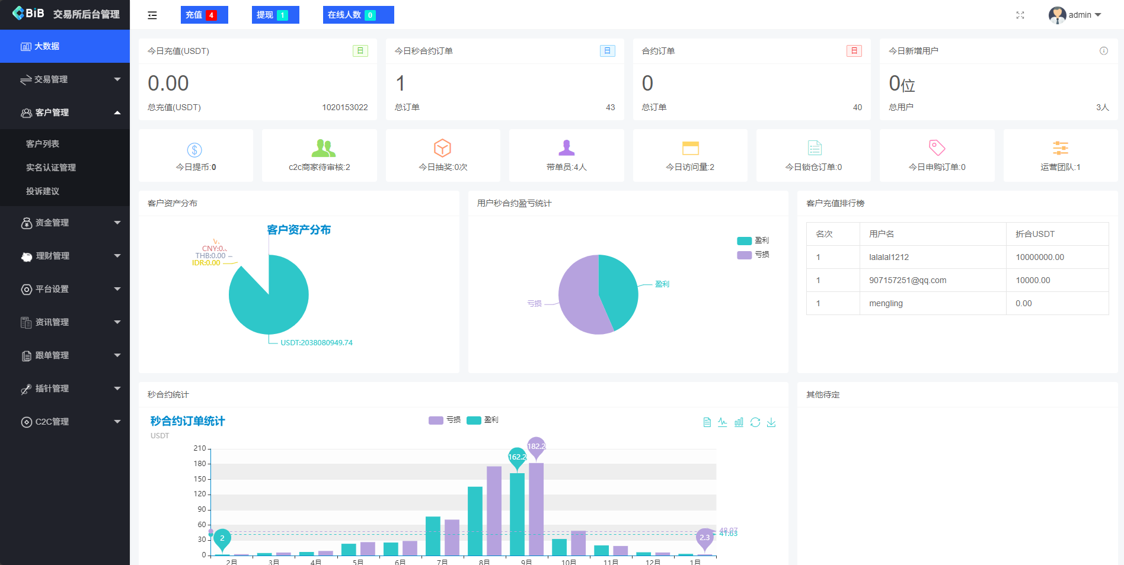Open the admin user dropdown
The height and width of the screenshot is (565, 1124).
(1075, 15)
